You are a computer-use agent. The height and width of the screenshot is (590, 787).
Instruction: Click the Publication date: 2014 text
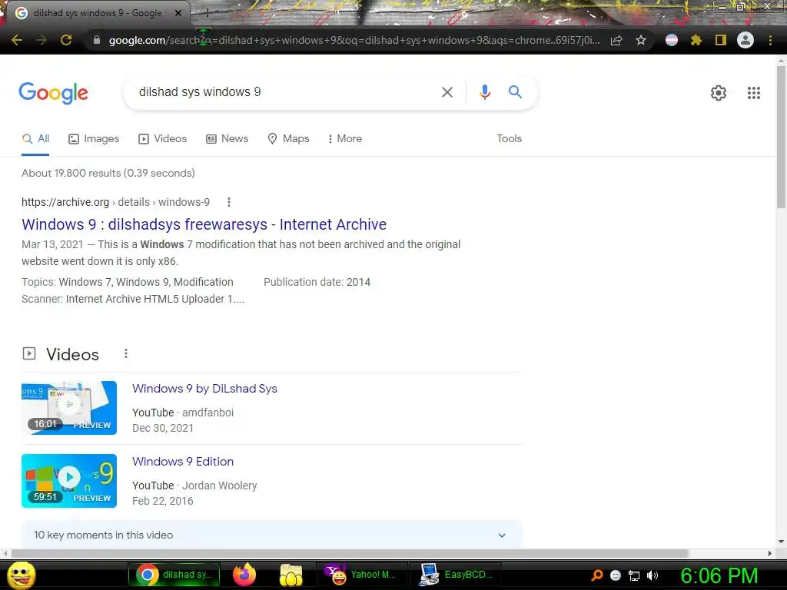pos(317,282)
